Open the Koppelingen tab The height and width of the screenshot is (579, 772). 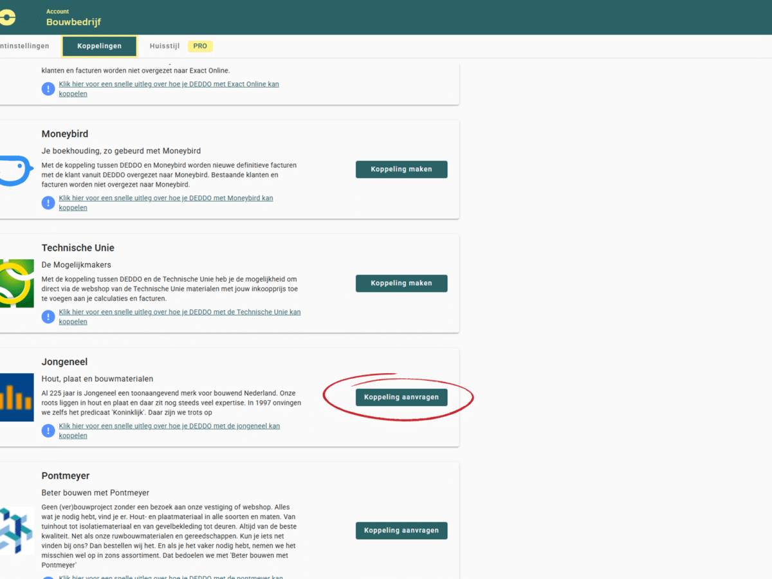99,46
